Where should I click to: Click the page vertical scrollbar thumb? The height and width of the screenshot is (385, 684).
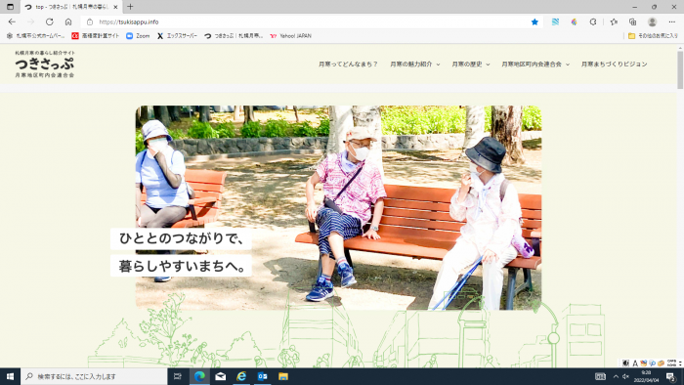coord(680,69)
